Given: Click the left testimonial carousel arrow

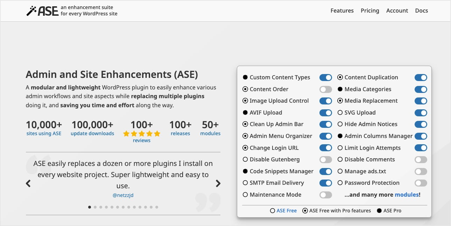Looking at the screenshot, I should coord(28,183).
